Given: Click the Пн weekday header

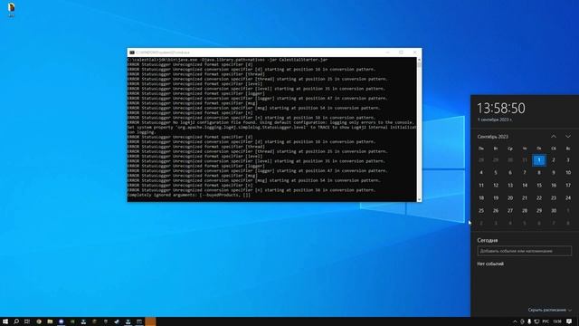Looking at the screenshot, I should [481, 149].
